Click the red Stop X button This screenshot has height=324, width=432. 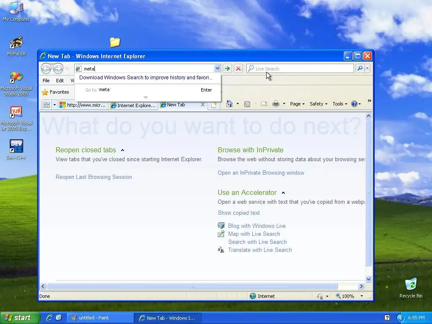click(238, 68)
